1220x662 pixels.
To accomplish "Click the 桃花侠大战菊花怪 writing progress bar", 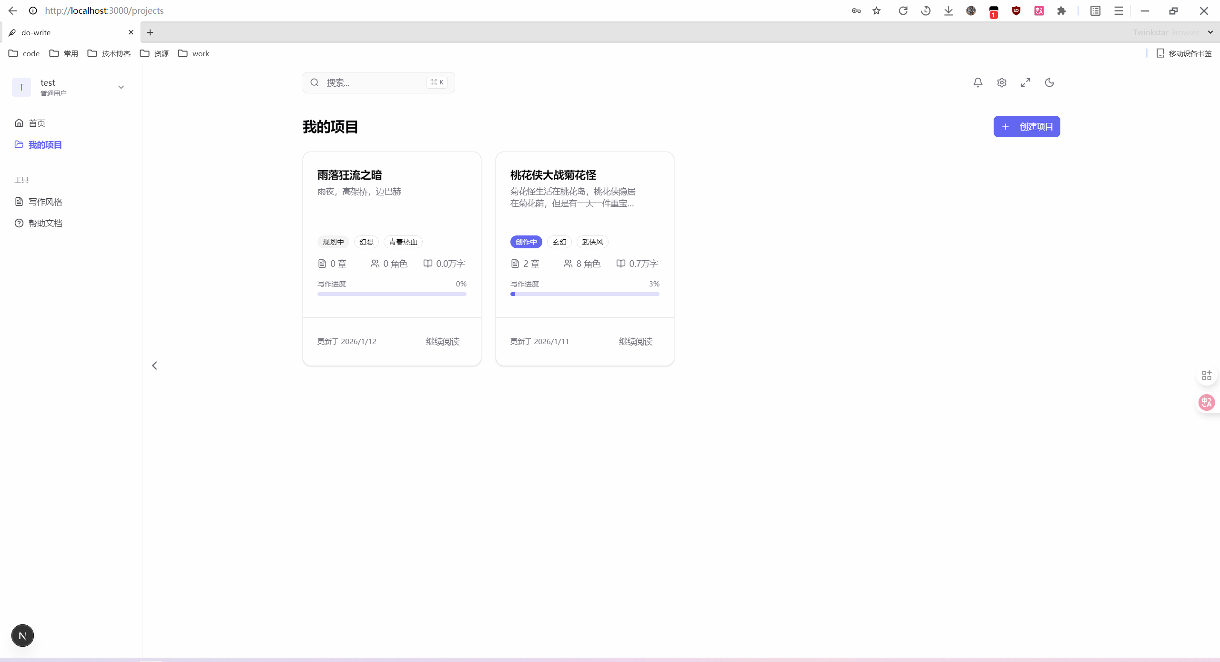I will [x=584, y=294].
